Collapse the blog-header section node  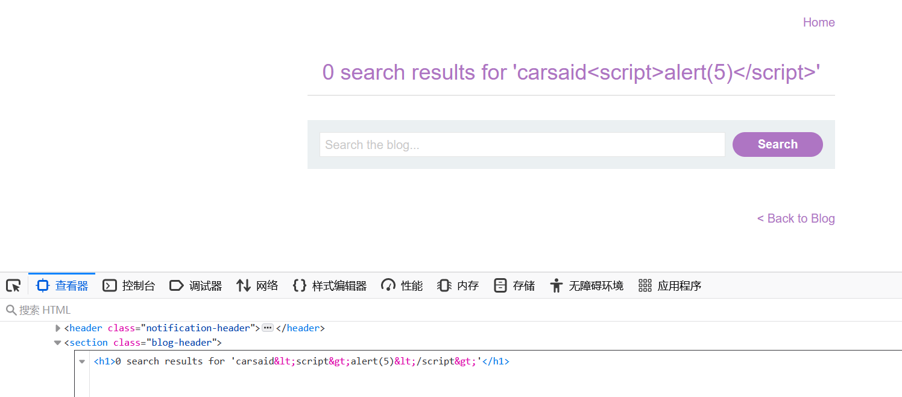pyautogui.click(x=58, y=343)
